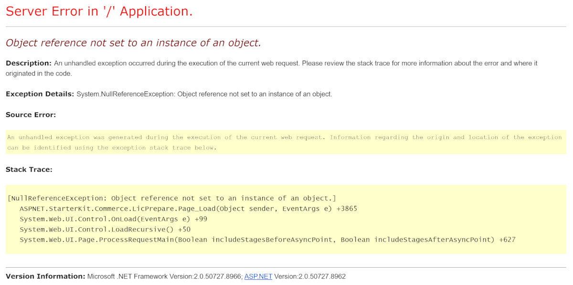Click the italic "Object reference not set" subheading
Screen dimensions: 573x285
pyautogui.click(x=133, y=43)
